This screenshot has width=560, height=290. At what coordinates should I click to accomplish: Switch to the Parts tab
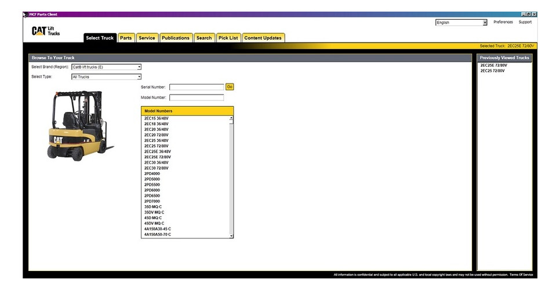(x=126, y=38)
